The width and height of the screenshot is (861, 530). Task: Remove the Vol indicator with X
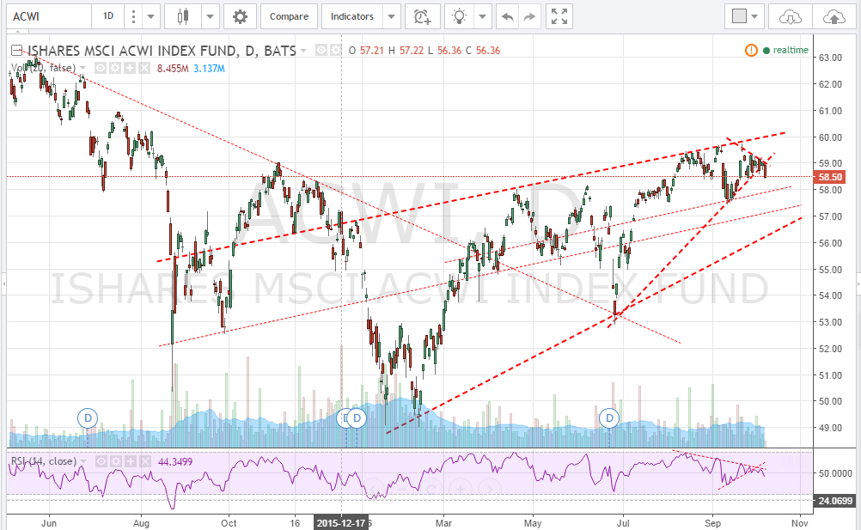143,68
